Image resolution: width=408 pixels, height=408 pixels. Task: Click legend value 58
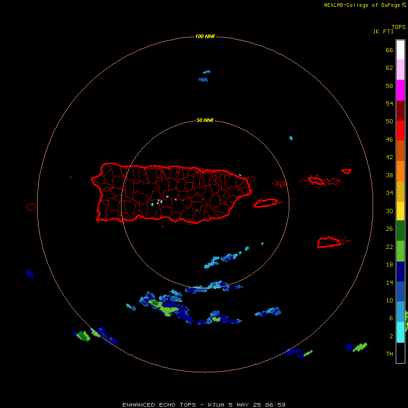[389, 86]
